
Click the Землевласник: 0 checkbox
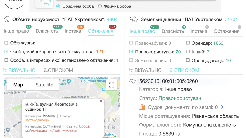(131, 60)
